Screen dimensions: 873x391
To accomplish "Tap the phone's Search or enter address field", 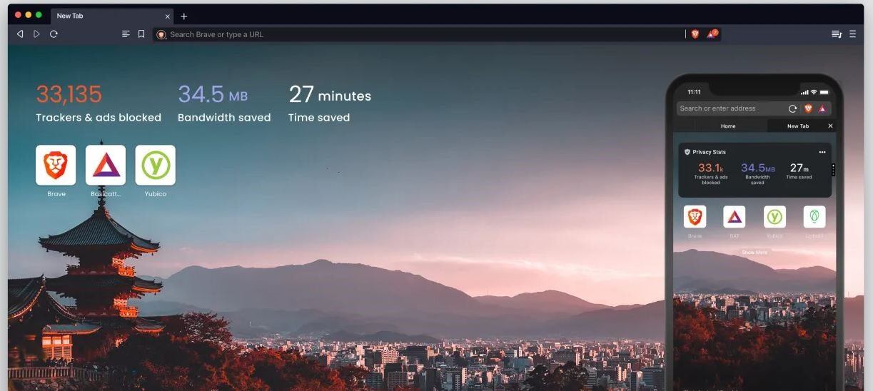I will click(x=728, y=108).
